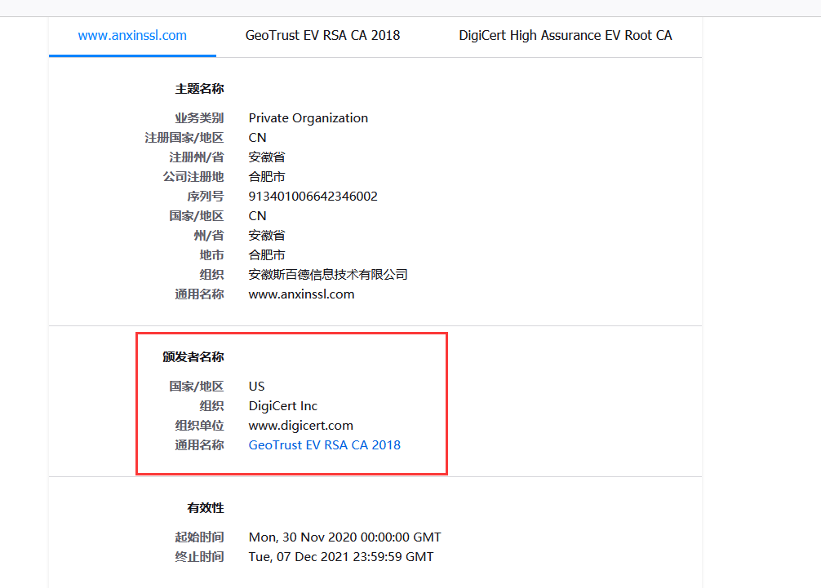The height and width of the screenshot is (588, 821).
Task: Click subject common name www.anxinssl.com value
Action: click(301, 294)
